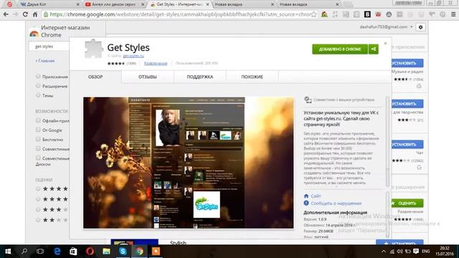This screenshot has width=459, height=258.
Task: Click the volume icon in the system tray
Action: point(400,252)
